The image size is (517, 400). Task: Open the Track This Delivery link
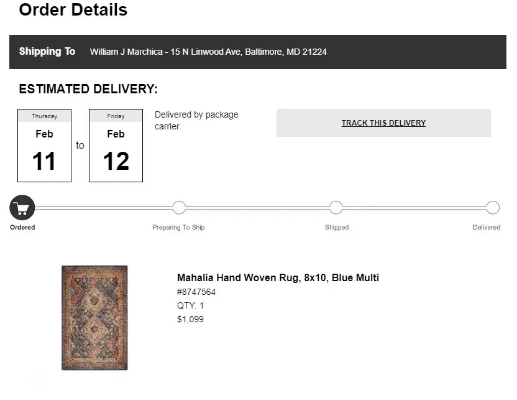click(x=383, y=123)
